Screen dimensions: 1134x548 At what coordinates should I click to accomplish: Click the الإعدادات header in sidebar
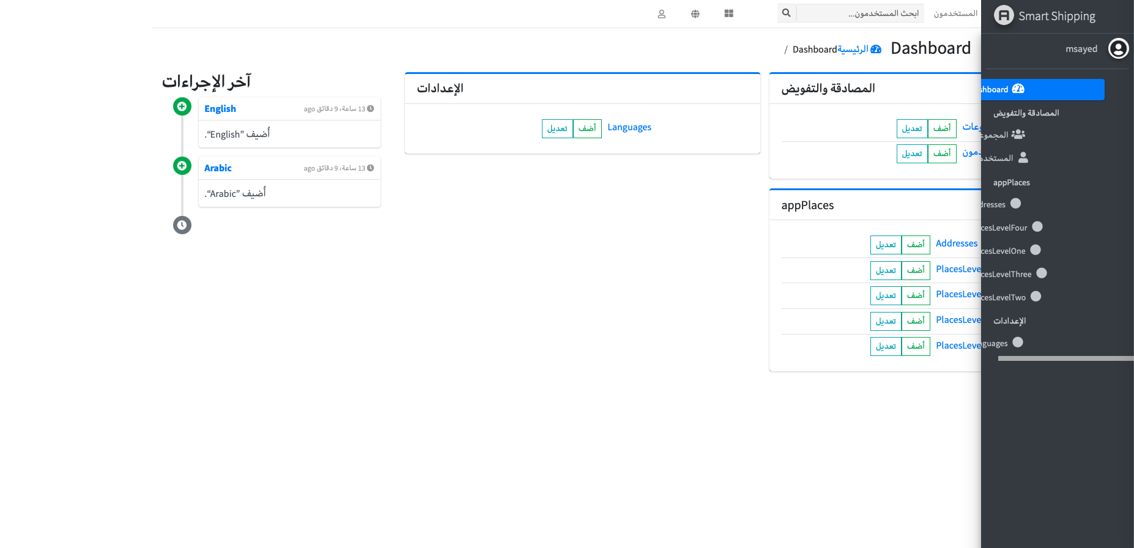click(x=1009, y=320)
